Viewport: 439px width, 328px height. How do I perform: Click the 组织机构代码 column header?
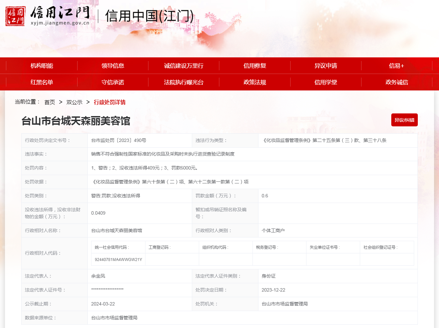pyautogui.click(x=215, y=247)
